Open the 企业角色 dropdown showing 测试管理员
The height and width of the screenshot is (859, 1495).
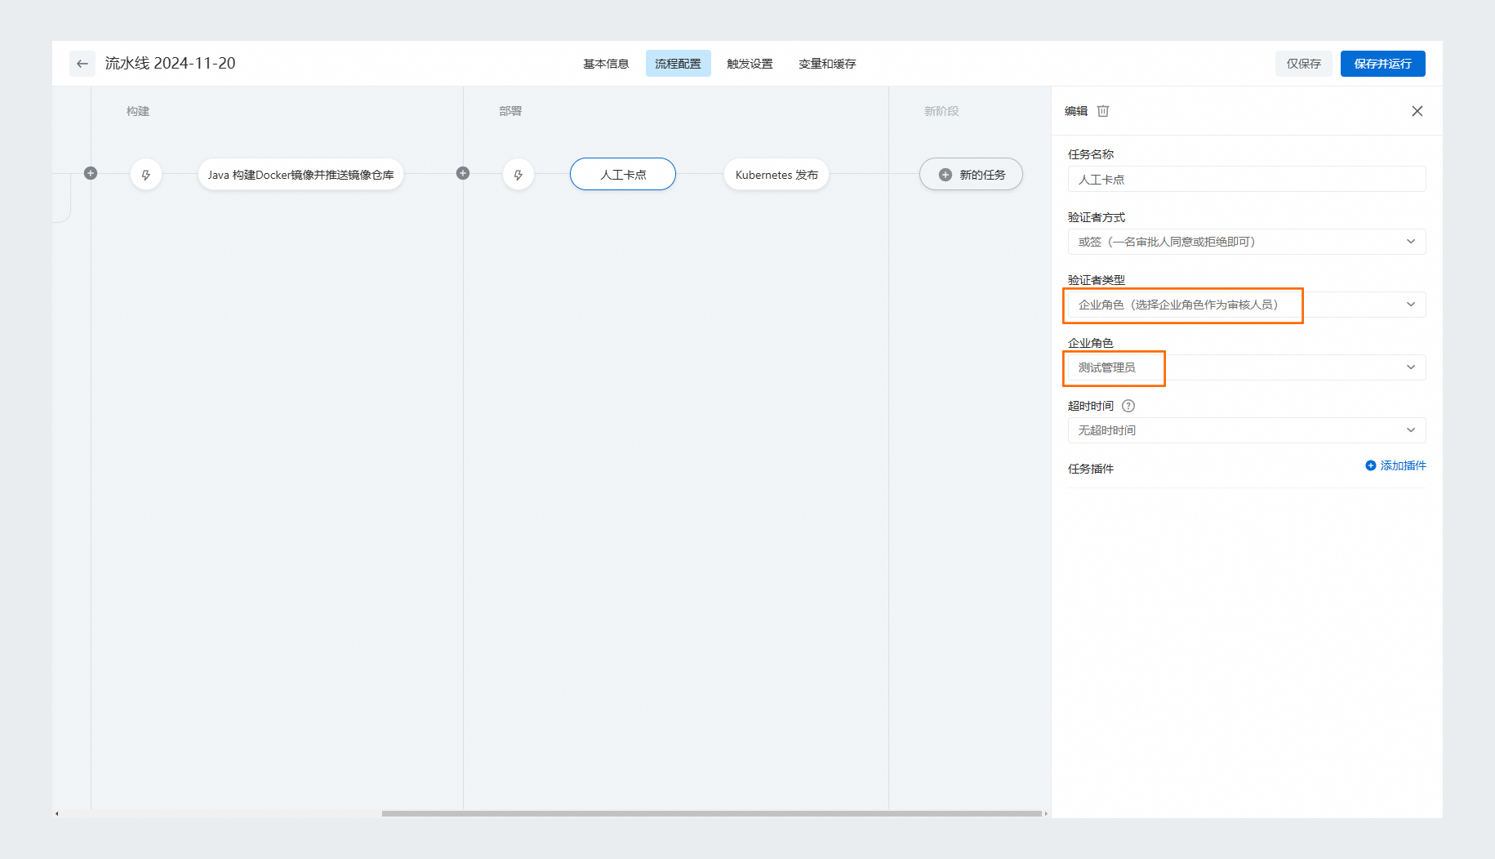[1247, 367]
